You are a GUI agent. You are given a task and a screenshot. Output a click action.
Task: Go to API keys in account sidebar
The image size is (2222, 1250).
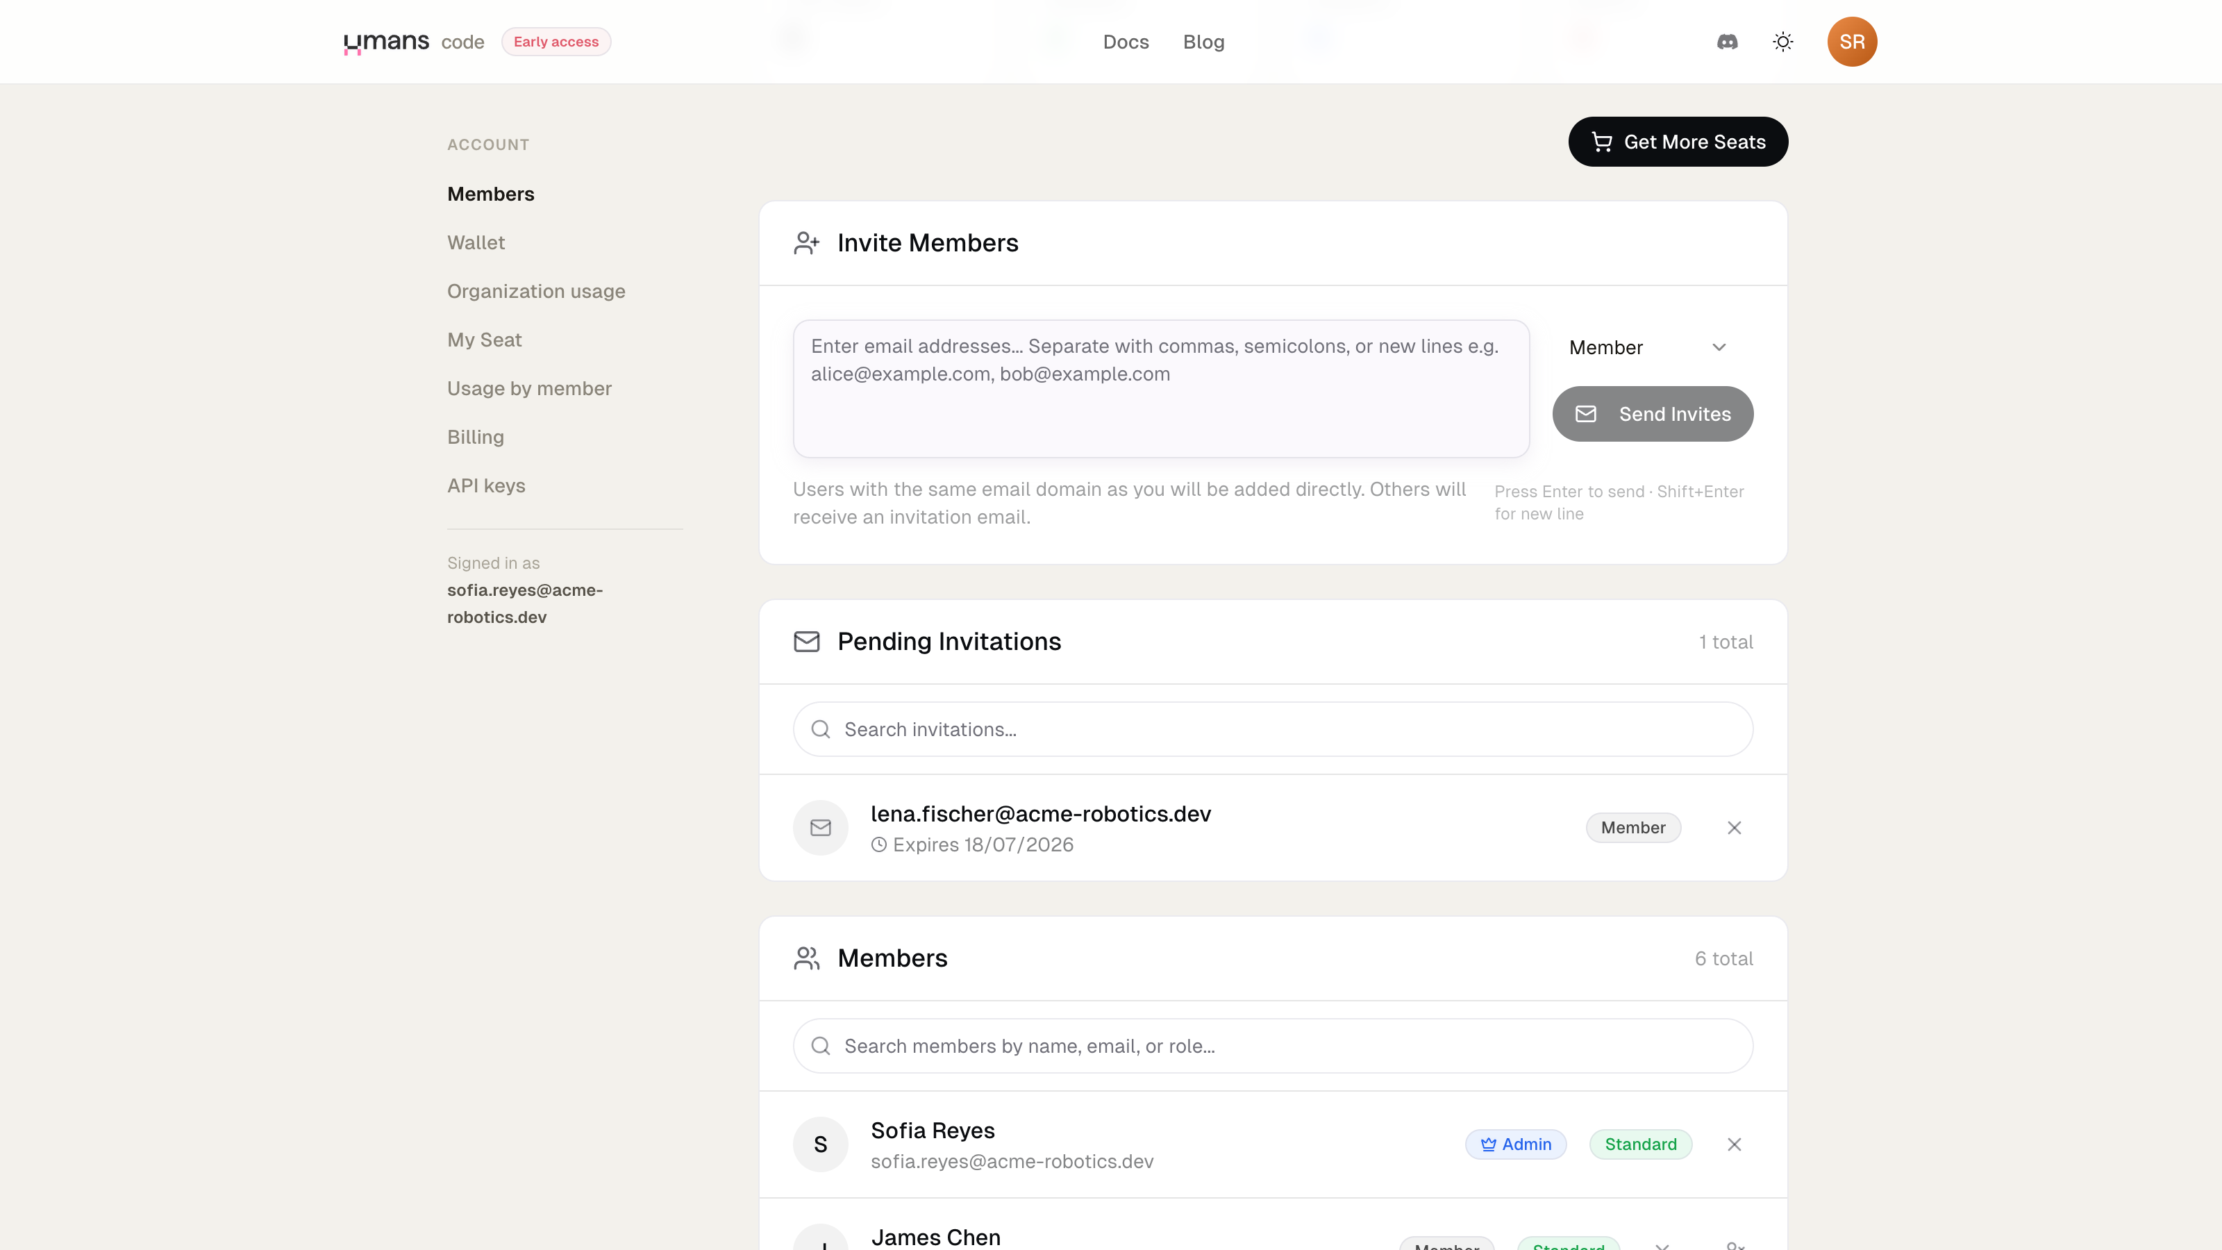(487, 485)
